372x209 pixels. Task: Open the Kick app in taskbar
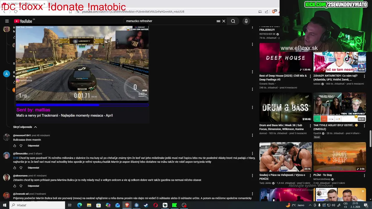[174, 205]
